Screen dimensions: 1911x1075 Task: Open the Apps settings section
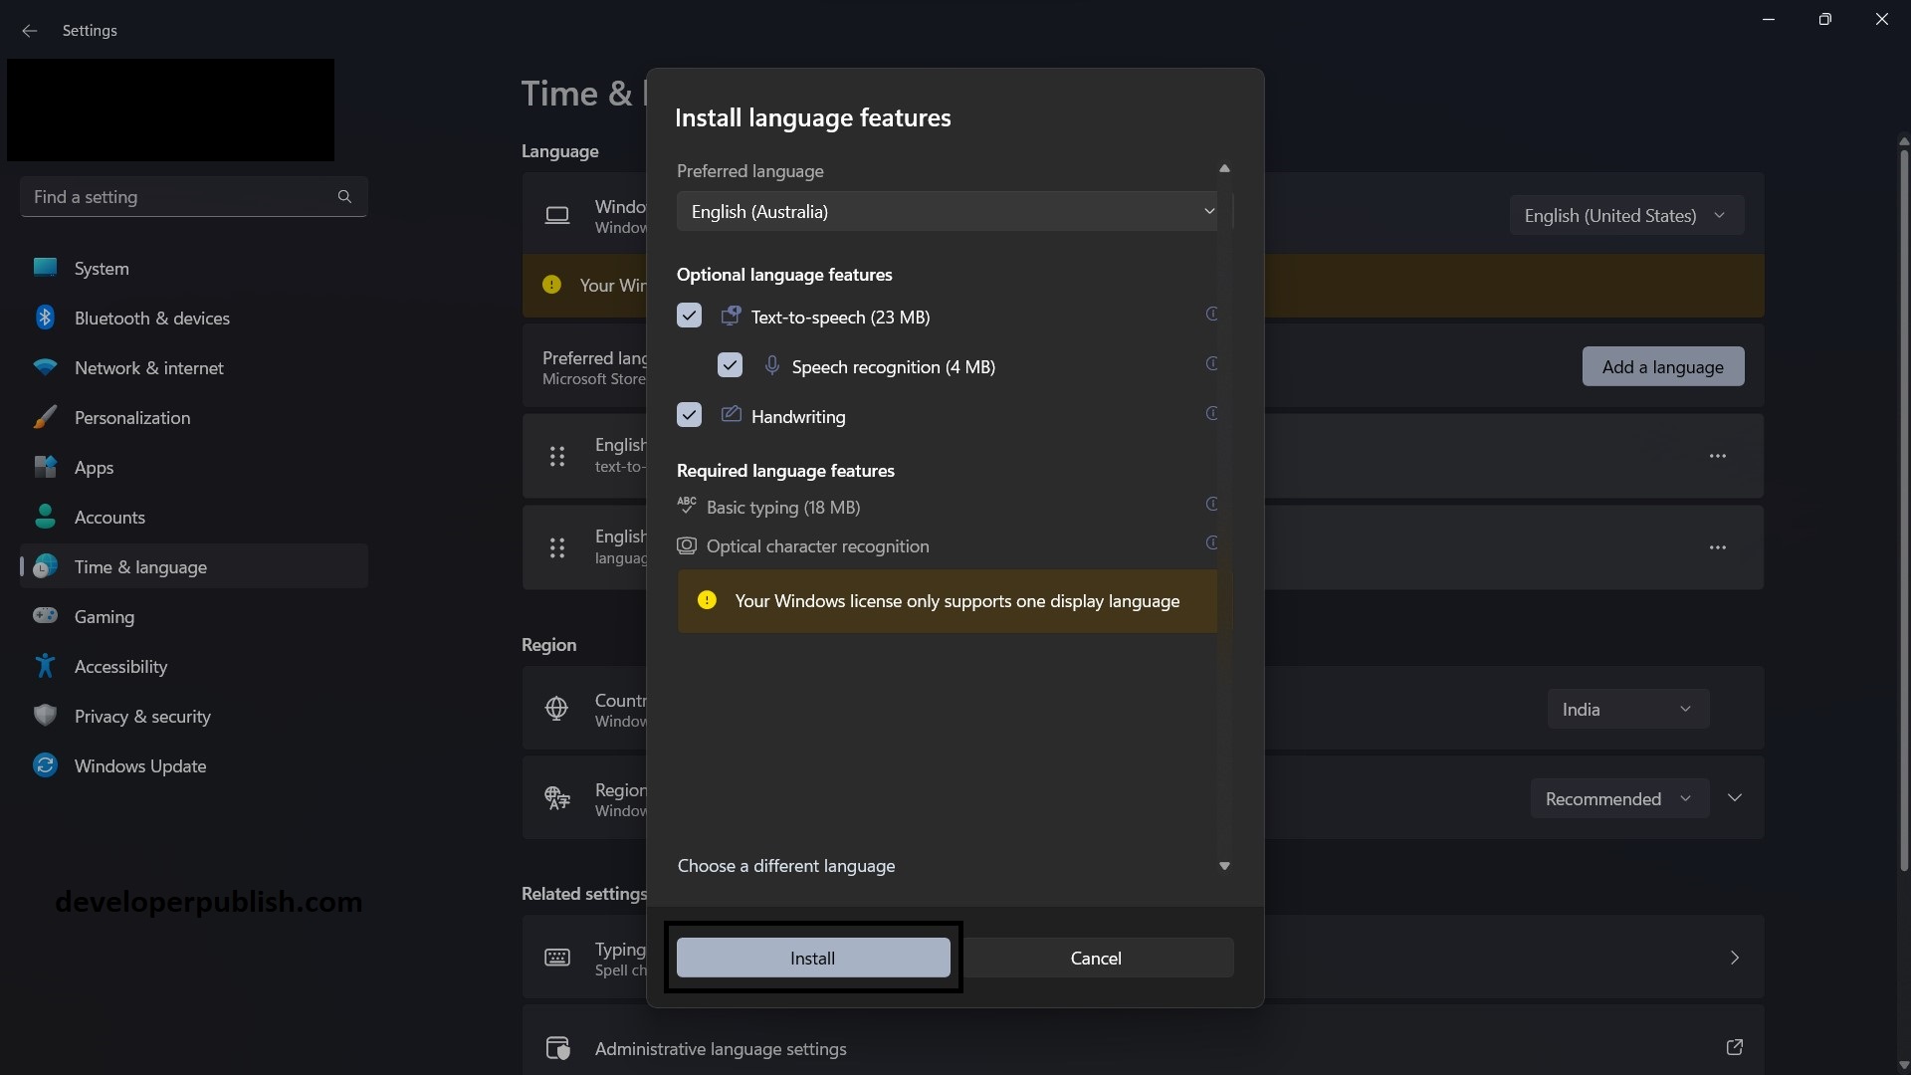94,467
